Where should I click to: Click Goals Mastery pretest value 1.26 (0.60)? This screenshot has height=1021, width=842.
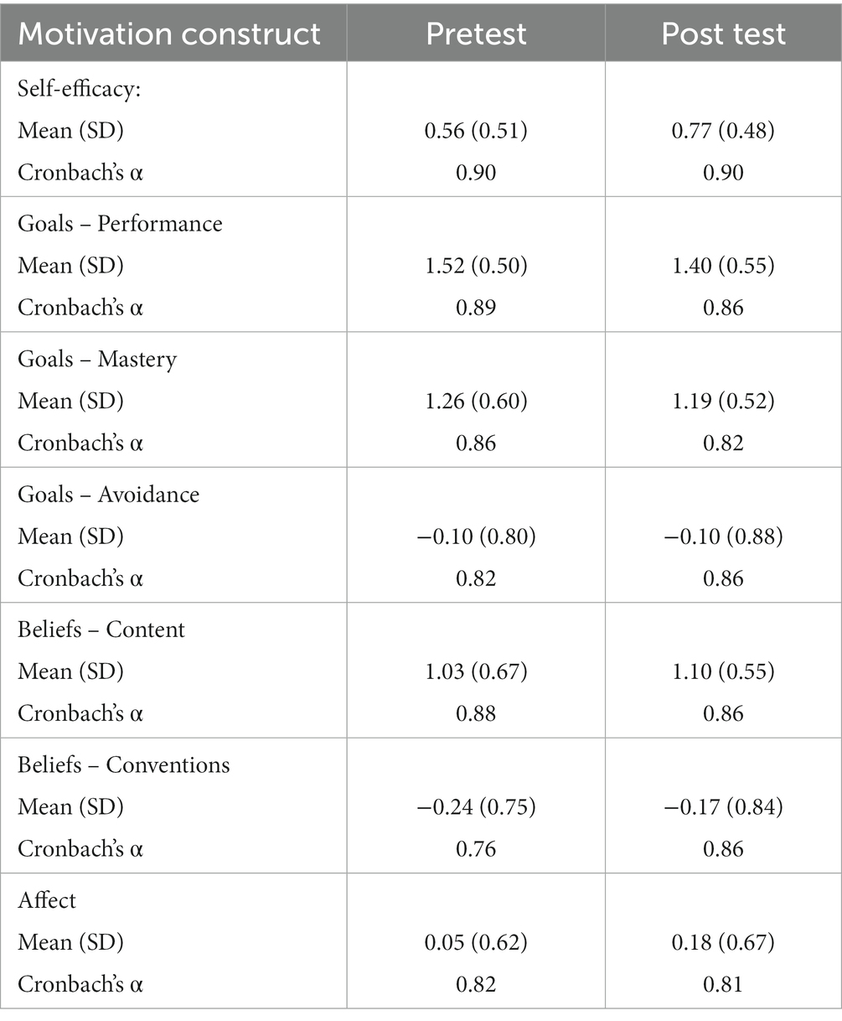pyautogui.click(x=476, y=401)
